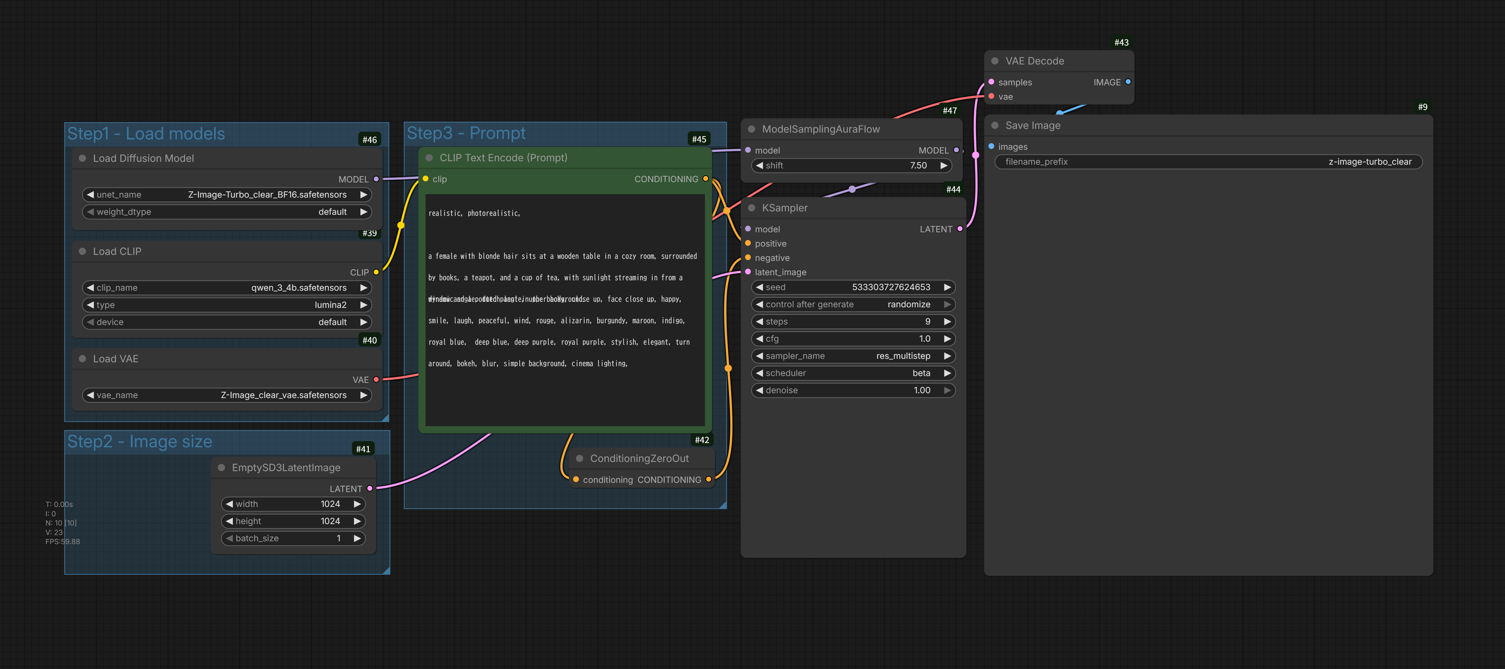This screenshot has height=669, width=1505.
Task: Click the MODEL output dot on Load Diffusion Model
Action: click(x=376, y=179)
